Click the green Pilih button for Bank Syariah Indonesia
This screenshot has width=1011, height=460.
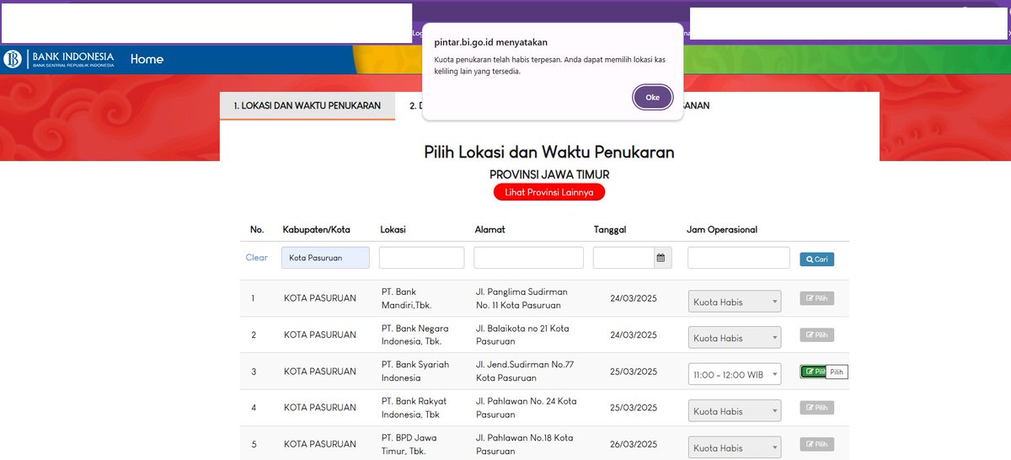pos(813,372)
